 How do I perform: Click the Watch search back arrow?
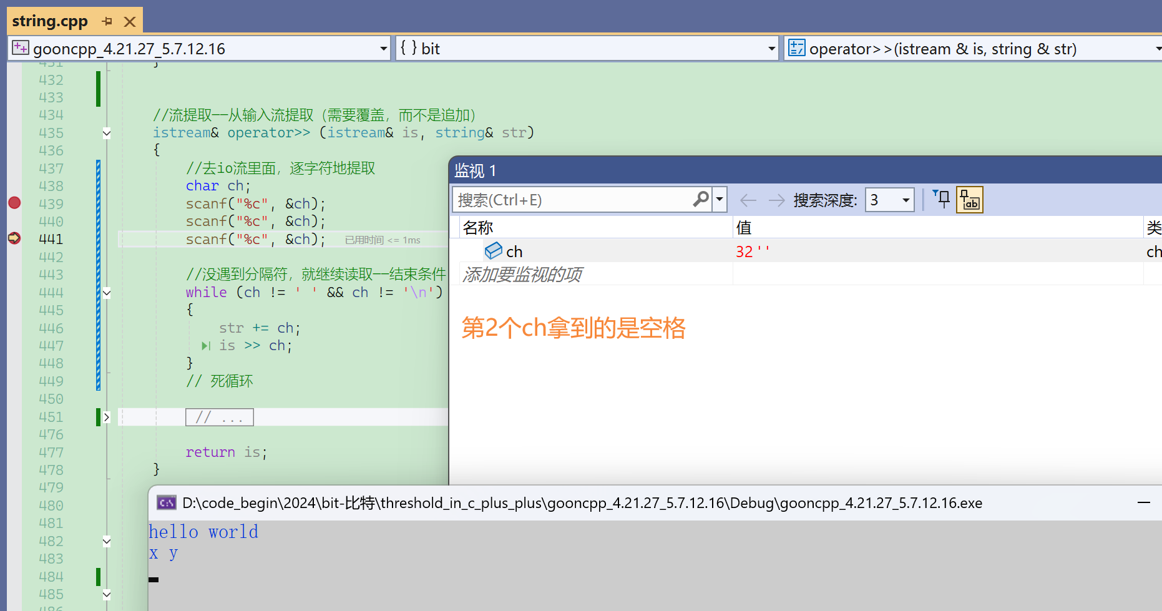(748, 200)
